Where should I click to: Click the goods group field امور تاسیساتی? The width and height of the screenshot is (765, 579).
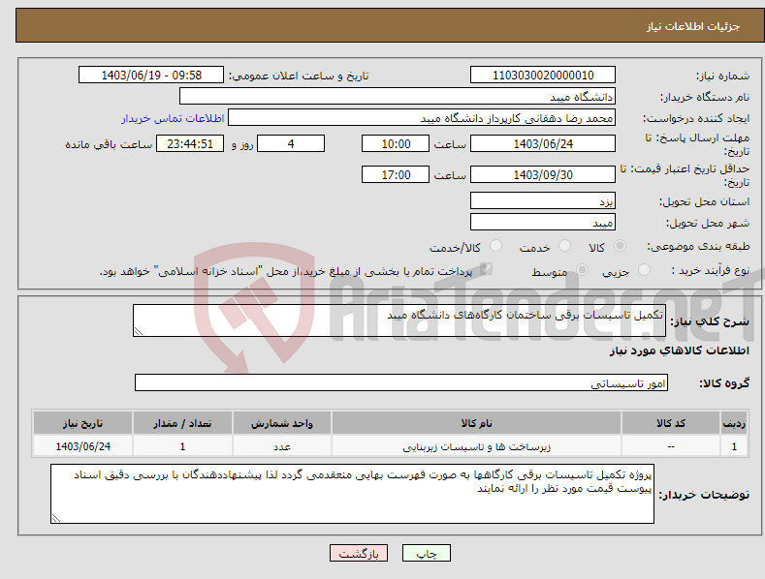401,383
